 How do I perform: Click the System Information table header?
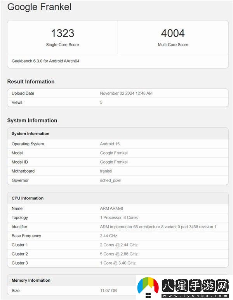coord(30,134)
